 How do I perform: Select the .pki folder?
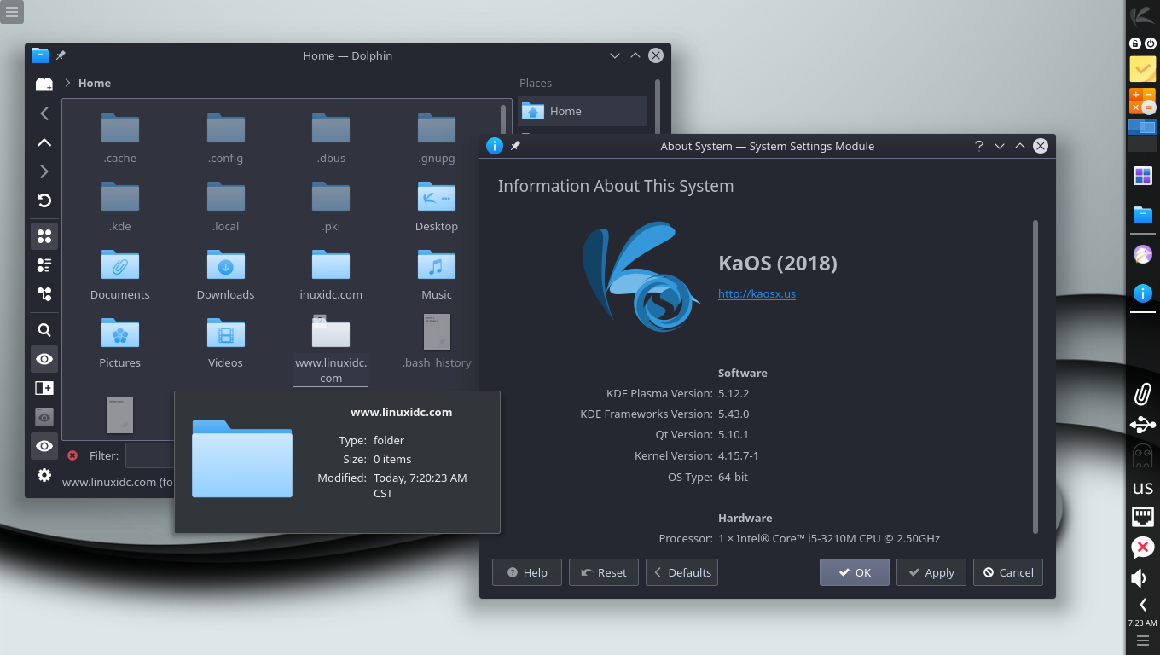click(x=331, y=206)
